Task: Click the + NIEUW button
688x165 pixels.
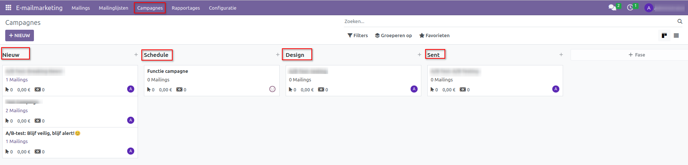Action: (19, 36)
